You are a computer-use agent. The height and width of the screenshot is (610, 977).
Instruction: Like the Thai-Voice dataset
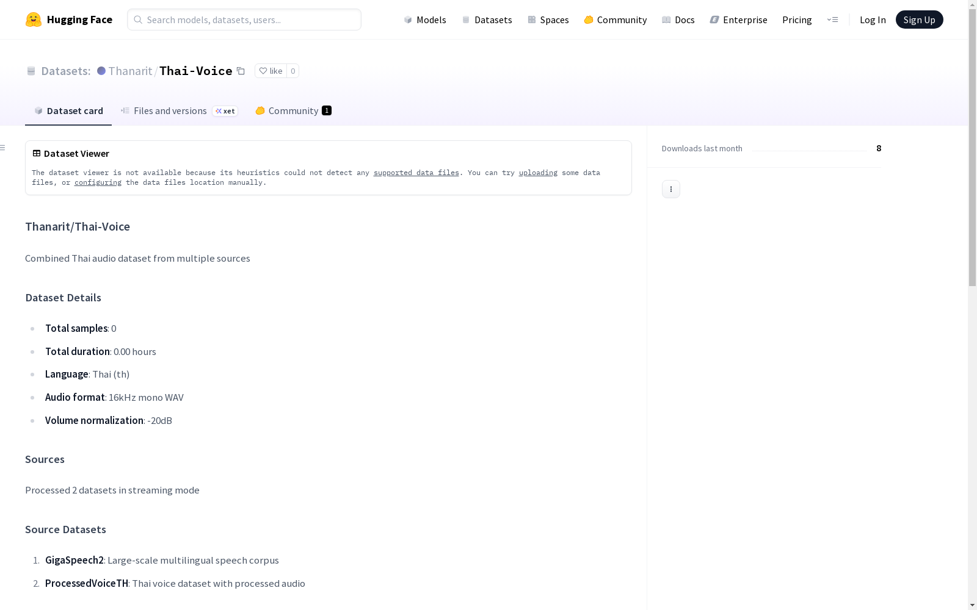point(271,71)
